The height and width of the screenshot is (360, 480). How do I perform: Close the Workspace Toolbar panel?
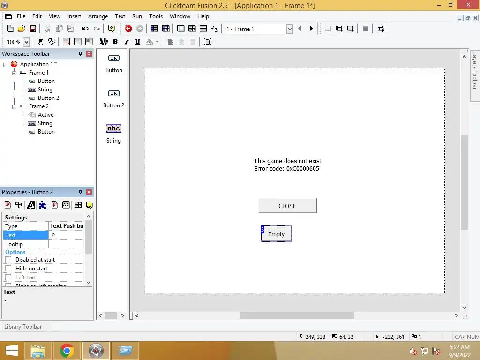click(89, 54)
